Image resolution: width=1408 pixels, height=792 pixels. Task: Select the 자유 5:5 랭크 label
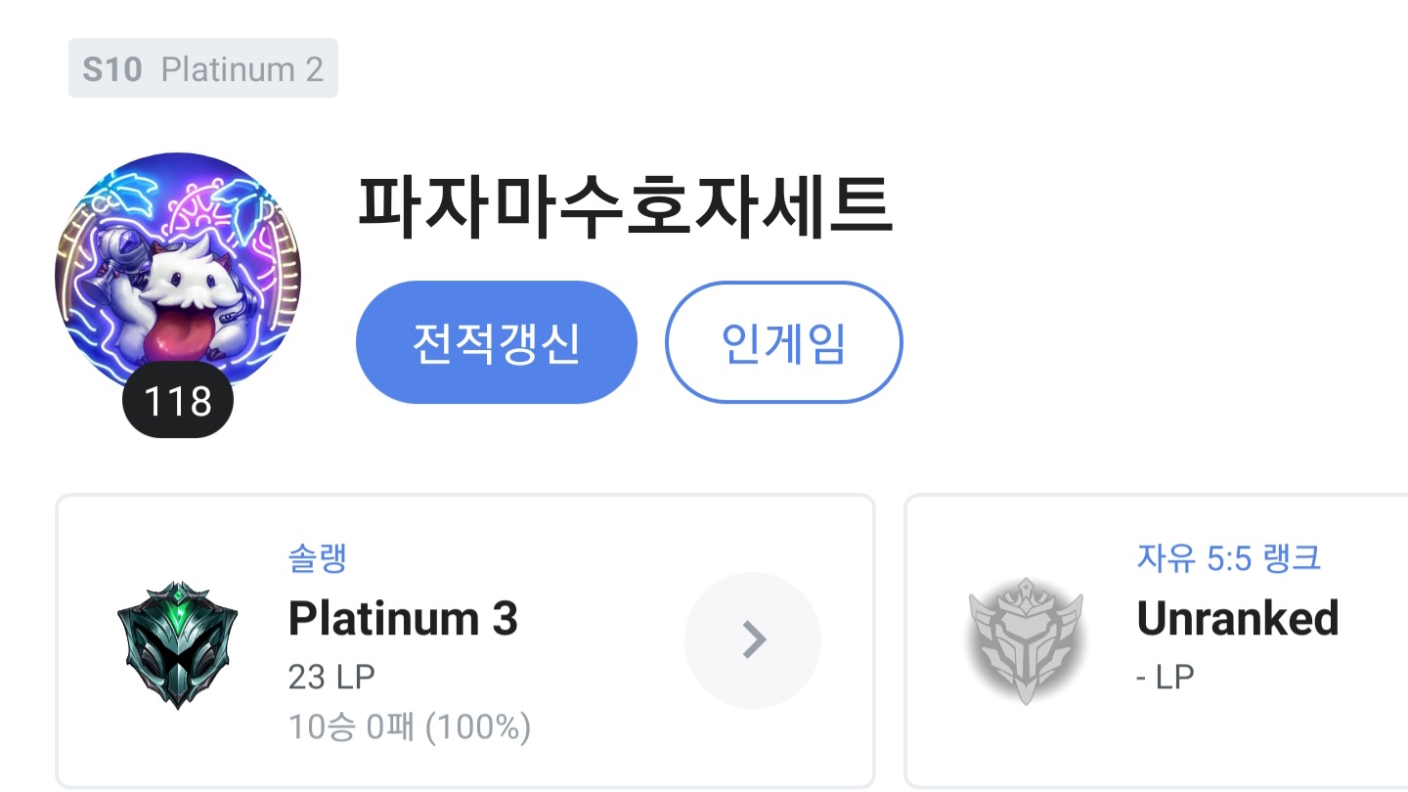[1228, 558]
